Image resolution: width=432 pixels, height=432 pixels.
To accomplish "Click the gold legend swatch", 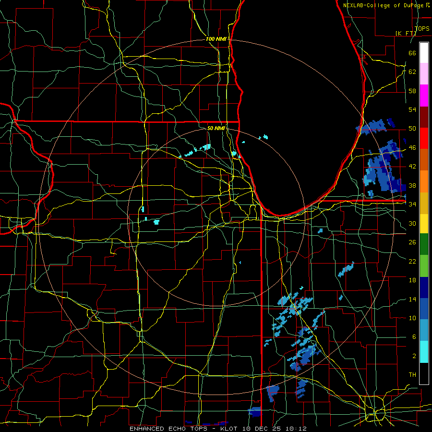I will tap(424, 203).
